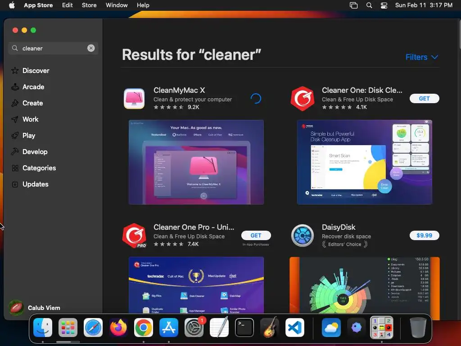
Task: Open the CleanMyMac X title link
Action: click(179, 90)
